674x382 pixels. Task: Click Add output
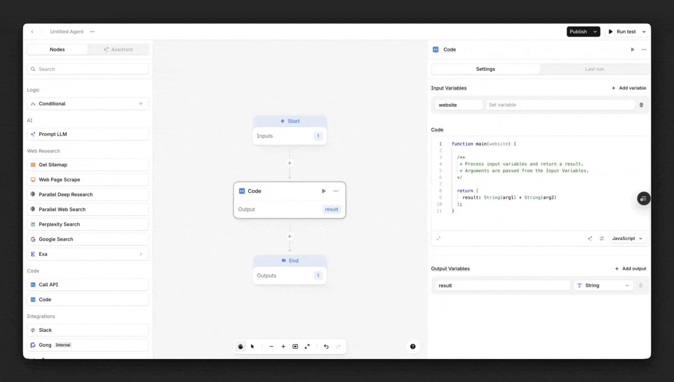(630, 269)
